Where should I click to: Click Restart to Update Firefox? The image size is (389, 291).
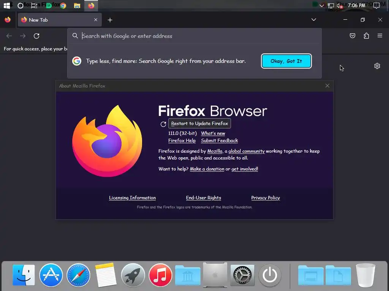coord(199,124)
